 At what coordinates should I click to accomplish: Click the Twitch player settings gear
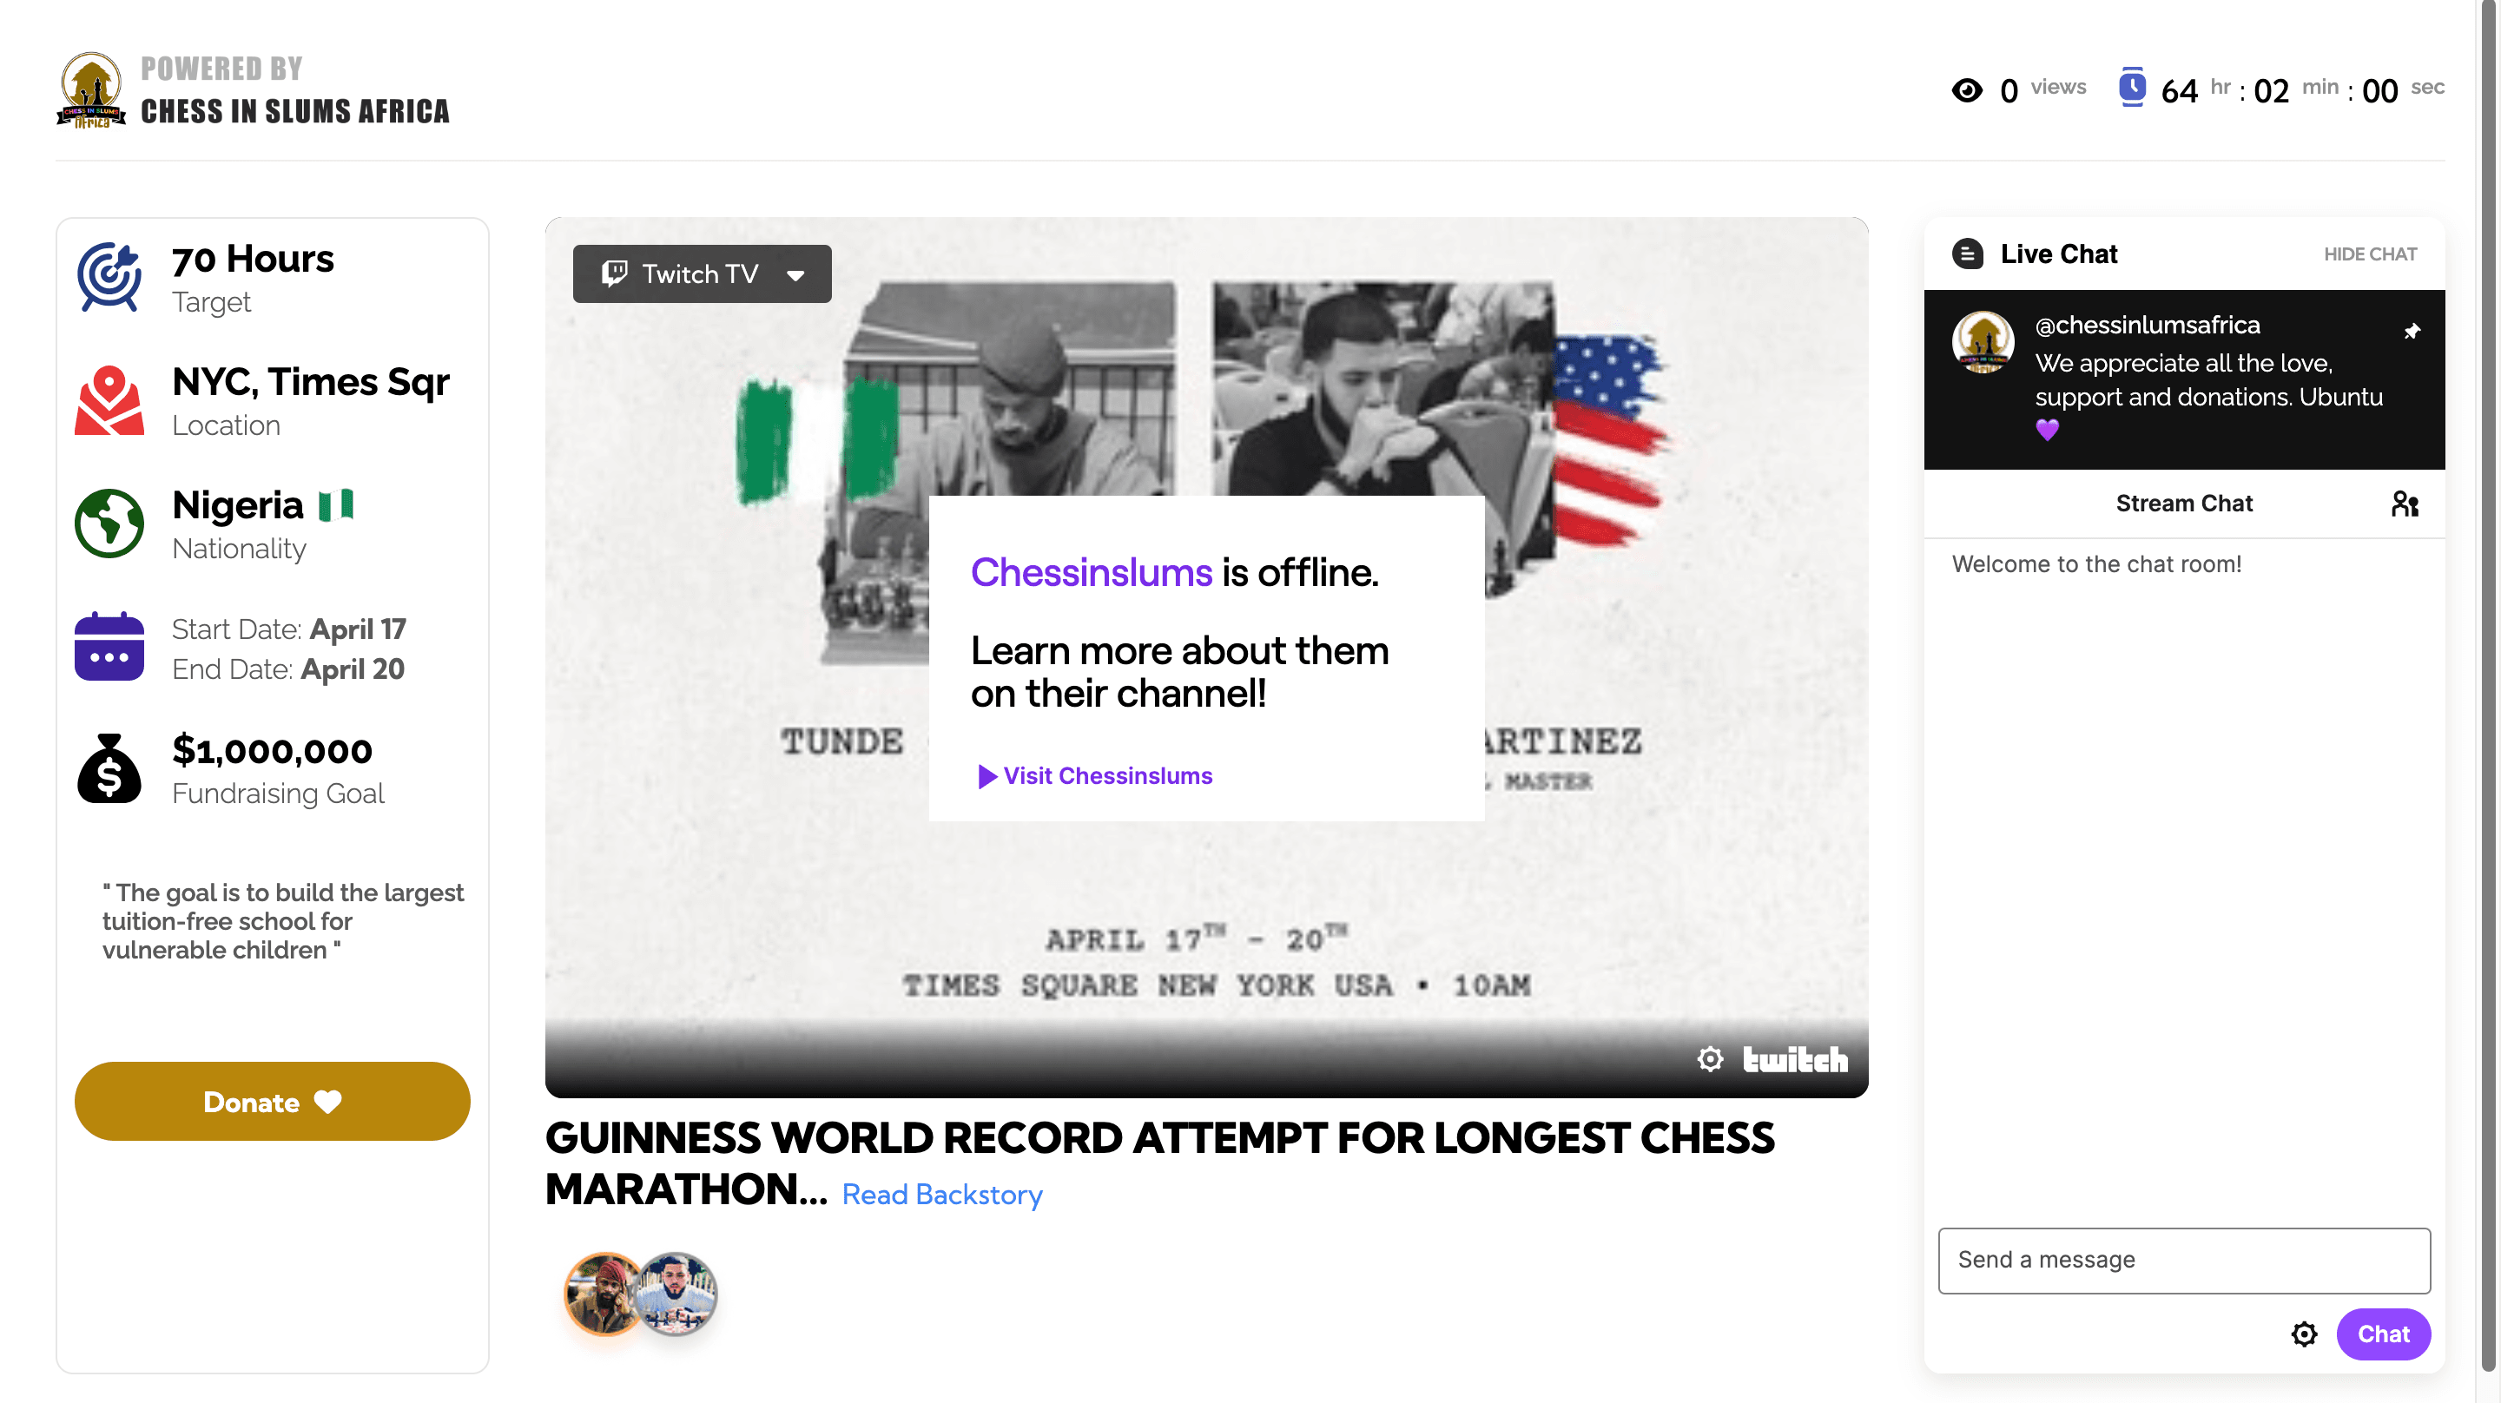[1711, 1059]
